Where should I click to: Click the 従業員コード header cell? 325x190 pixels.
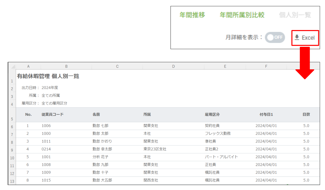pos(52,114)
